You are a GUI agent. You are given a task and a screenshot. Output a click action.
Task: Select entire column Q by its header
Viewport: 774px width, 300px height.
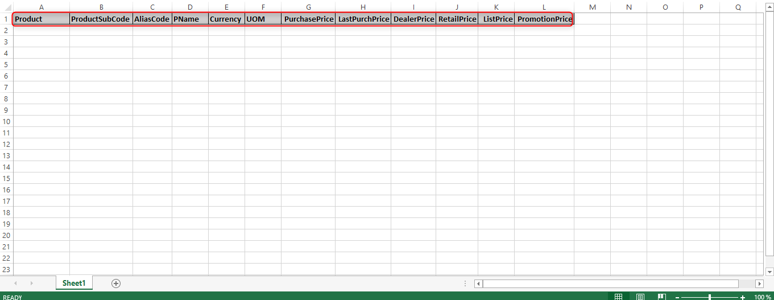(738, 7)
